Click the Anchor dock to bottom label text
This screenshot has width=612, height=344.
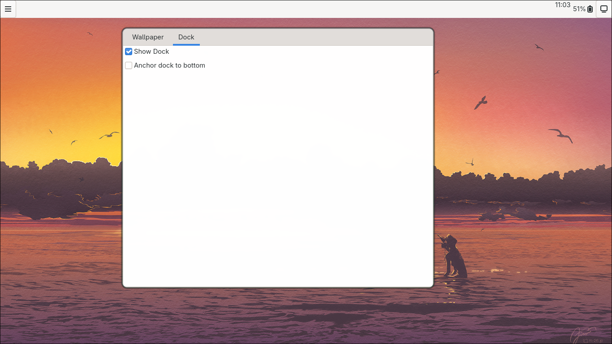tap(170, 65)
